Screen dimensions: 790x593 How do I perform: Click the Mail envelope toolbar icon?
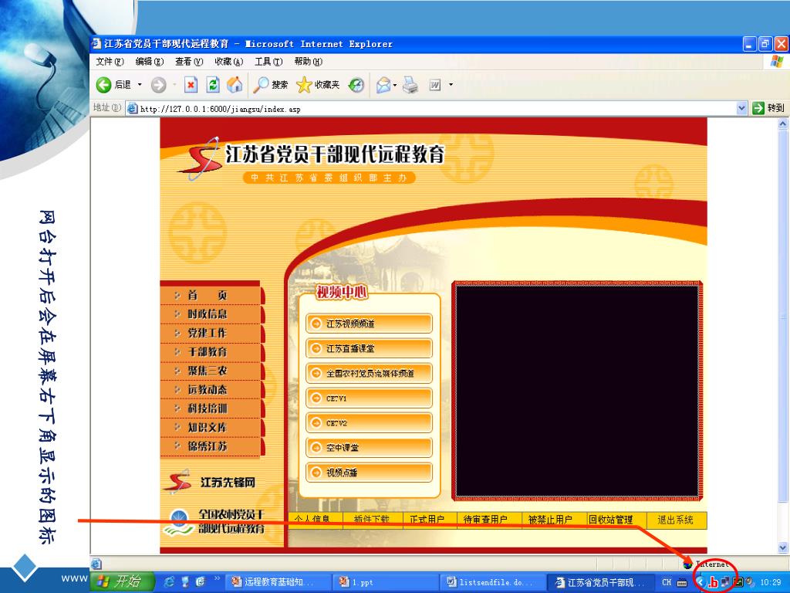383,85
